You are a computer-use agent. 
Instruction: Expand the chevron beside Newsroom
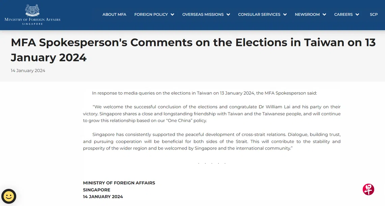tap(324, 15)
